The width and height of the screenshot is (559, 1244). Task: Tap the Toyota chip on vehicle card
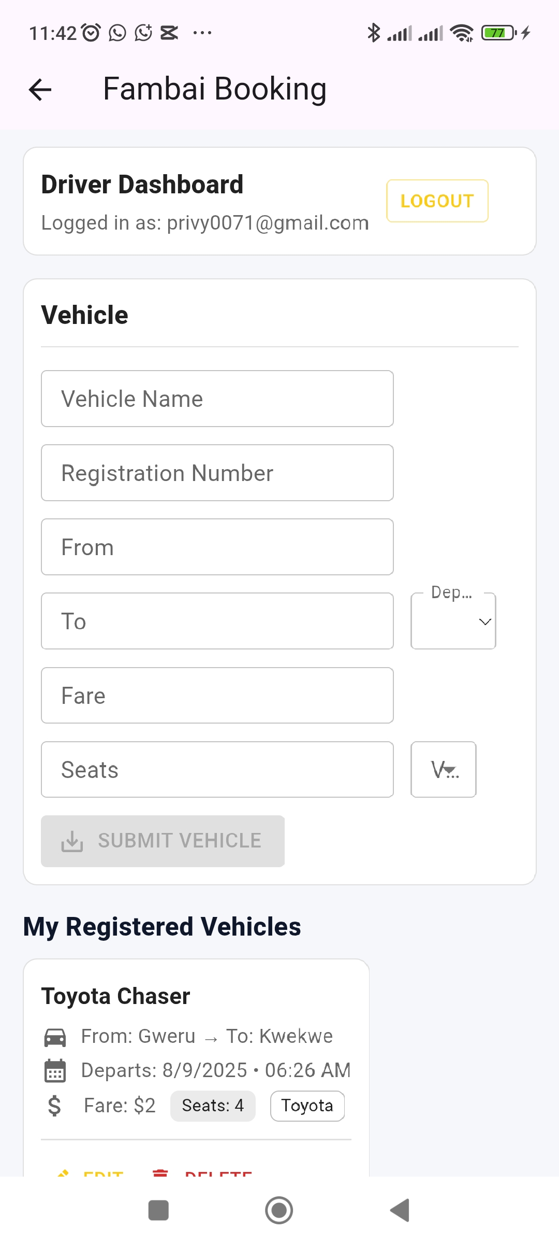click(307, 1106)
